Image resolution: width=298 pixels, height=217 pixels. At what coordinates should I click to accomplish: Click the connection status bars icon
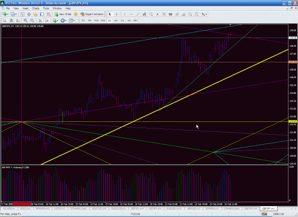pyautogui.click(x=264, y=214)
